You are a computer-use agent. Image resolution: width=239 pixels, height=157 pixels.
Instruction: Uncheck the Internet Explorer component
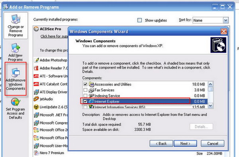pyautogui.click(x=85, y=101)
